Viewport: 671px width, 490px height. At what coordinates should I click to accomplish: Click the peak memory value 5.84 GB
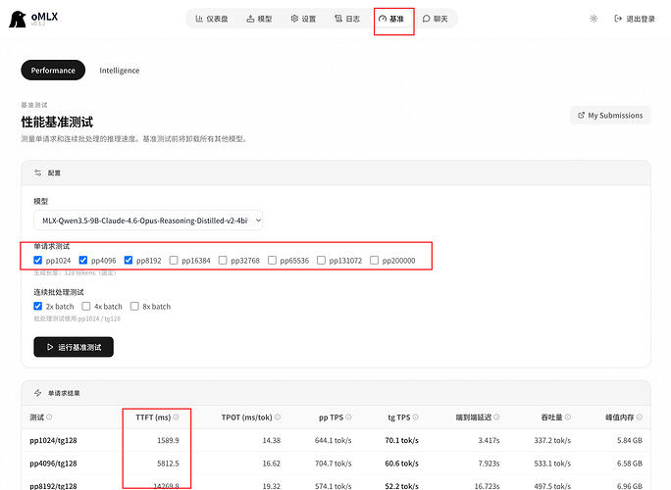(630, 440)
